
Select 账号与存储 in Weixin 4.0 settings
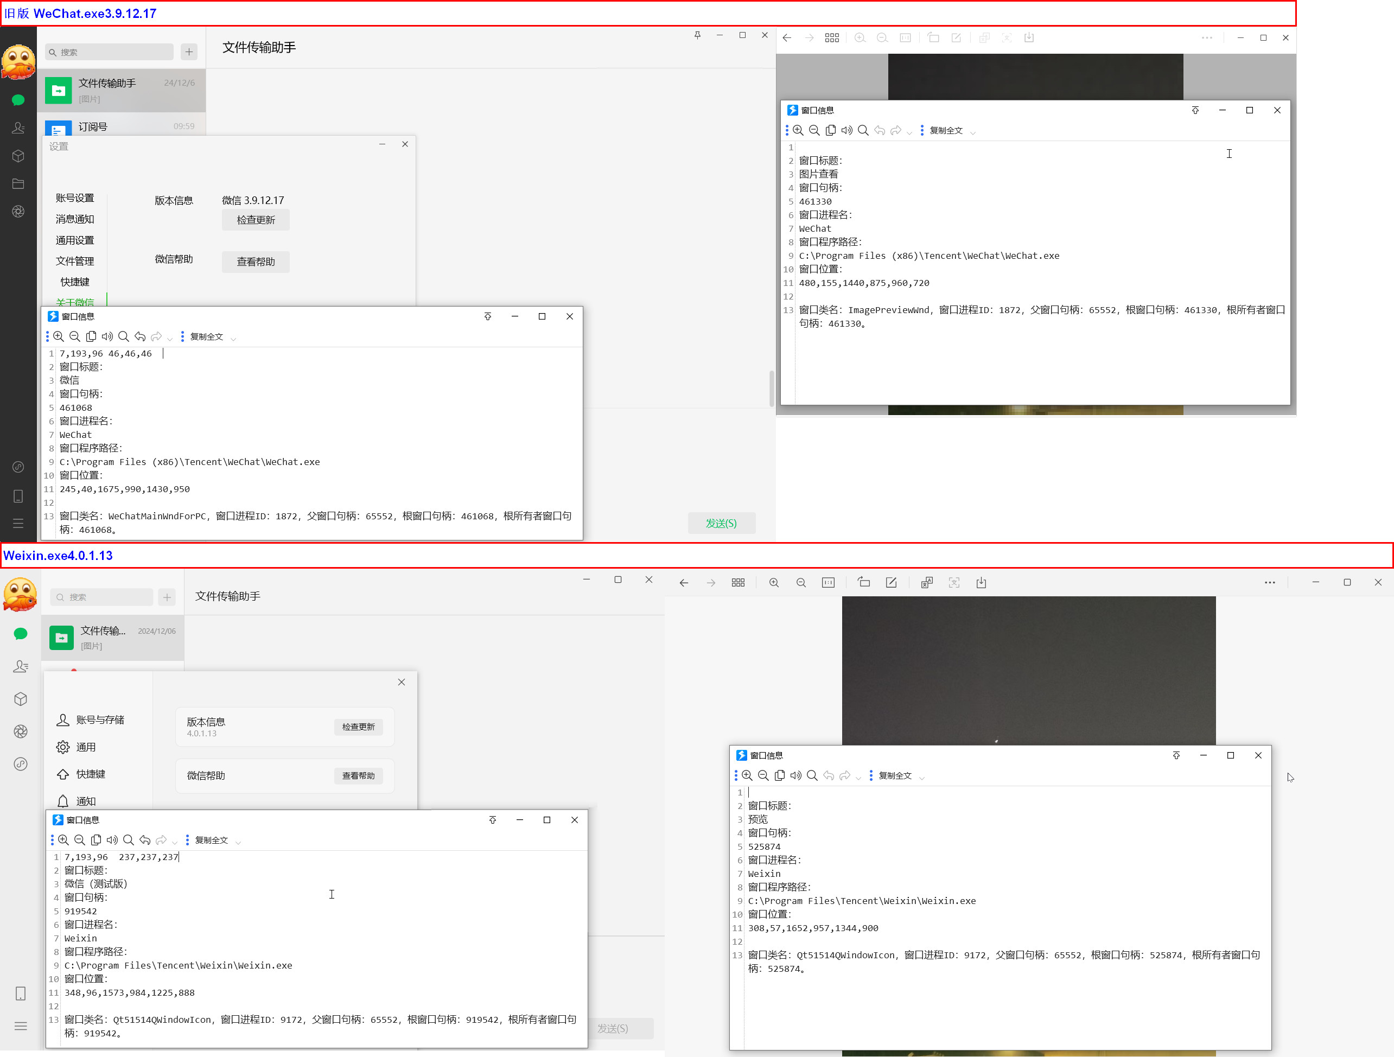(x=91, y=720)
